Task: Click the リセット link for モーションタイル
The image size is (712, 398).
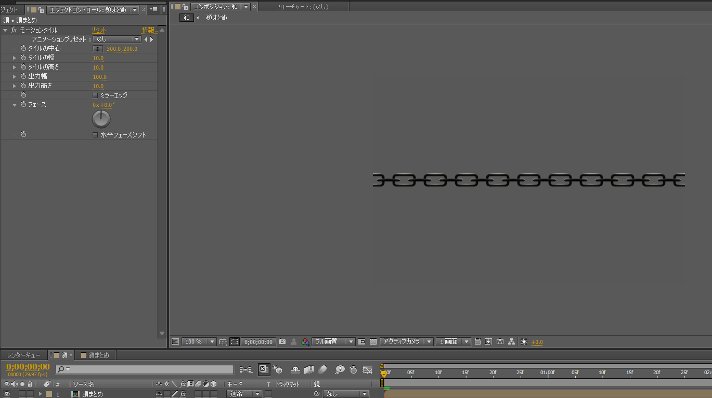Action: [x=99, y=30]
